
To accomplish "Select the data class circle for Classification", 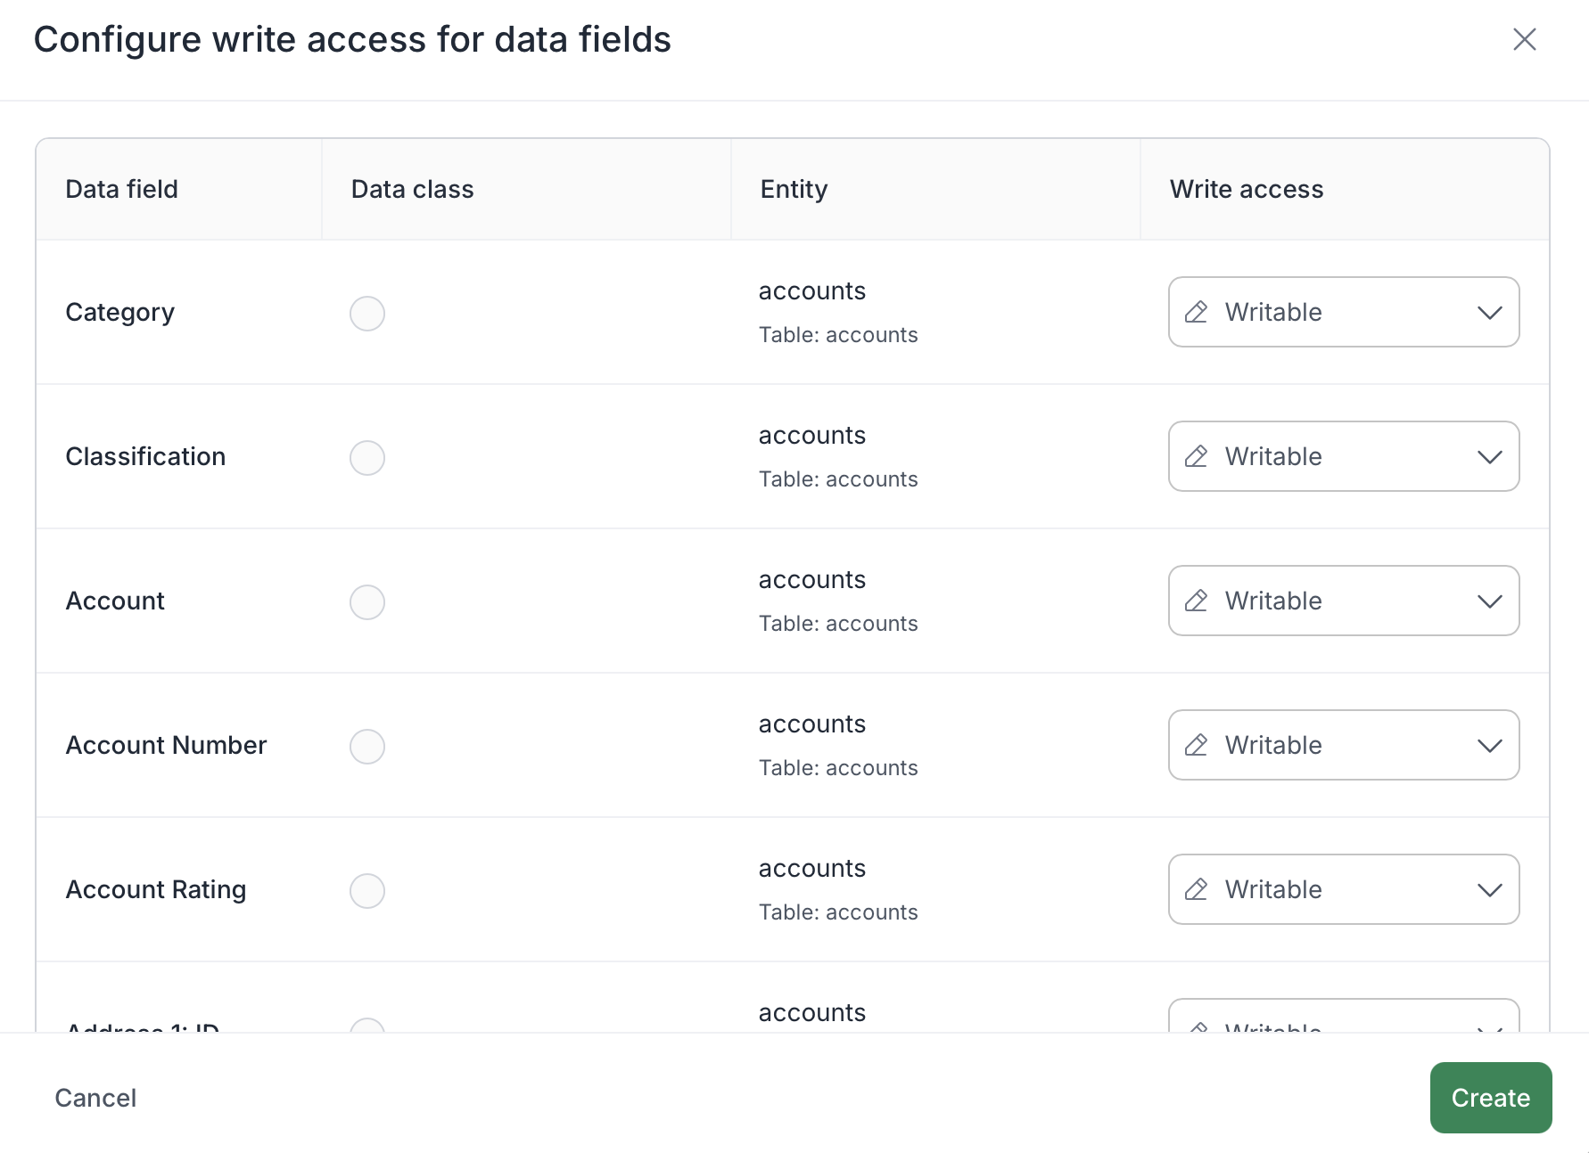I will [366, 458].
